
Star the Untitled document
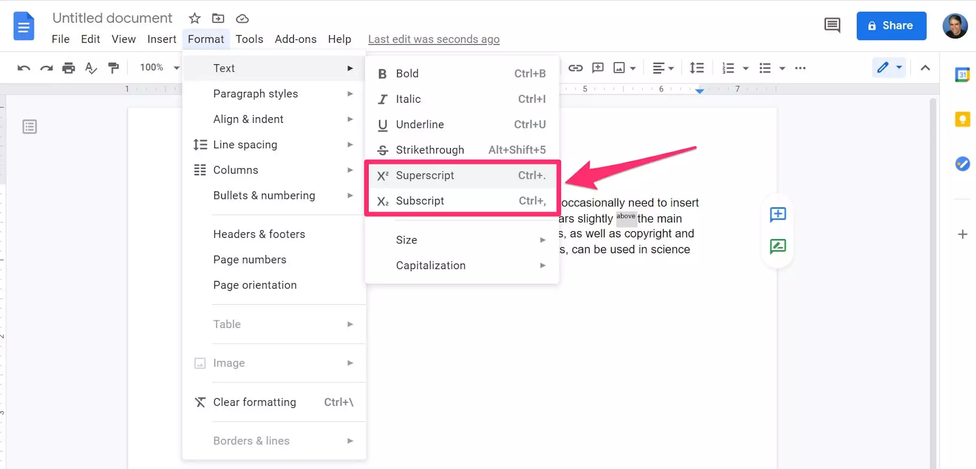pyautogui.click(x=194, y=18)
